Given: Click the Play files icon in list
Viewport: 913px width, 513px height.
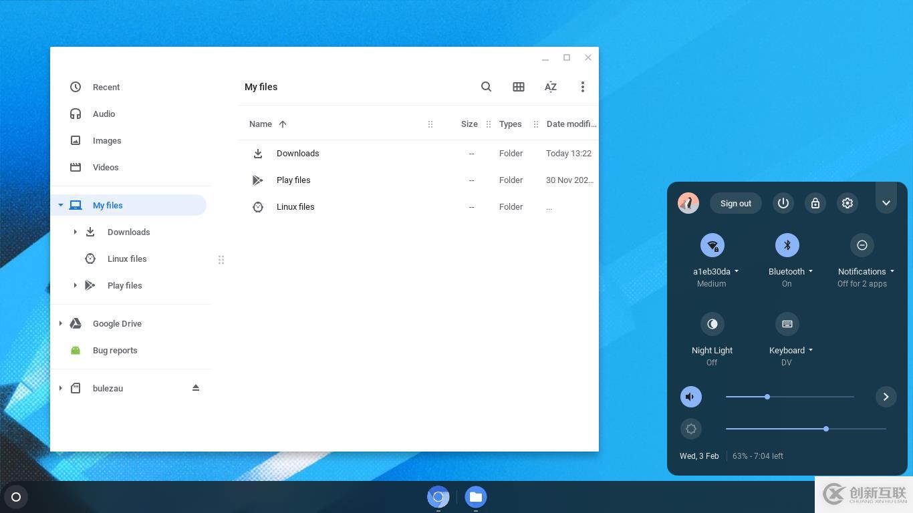Looking at the screenshot, I should pos(258,180).
